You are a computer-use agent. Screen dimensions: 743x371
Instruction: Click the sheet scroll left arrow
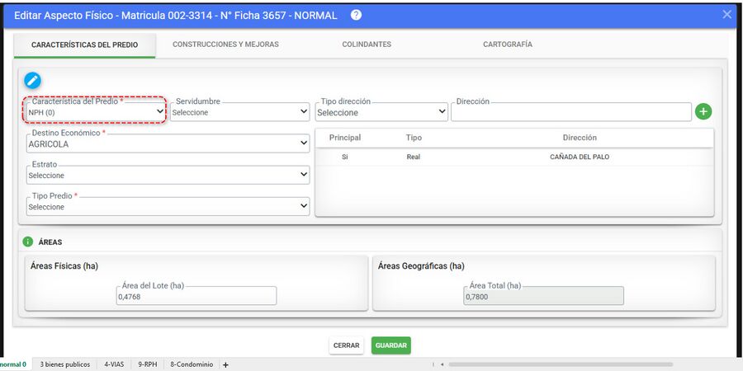(442, 364)
